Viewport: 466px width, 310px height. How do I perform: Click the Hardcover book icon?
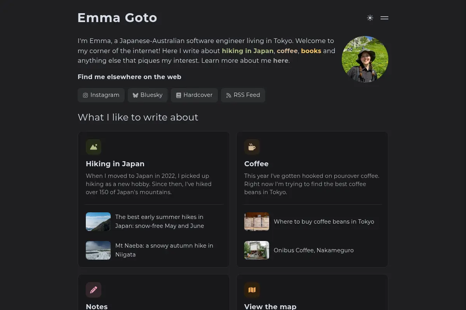point(179,95)
